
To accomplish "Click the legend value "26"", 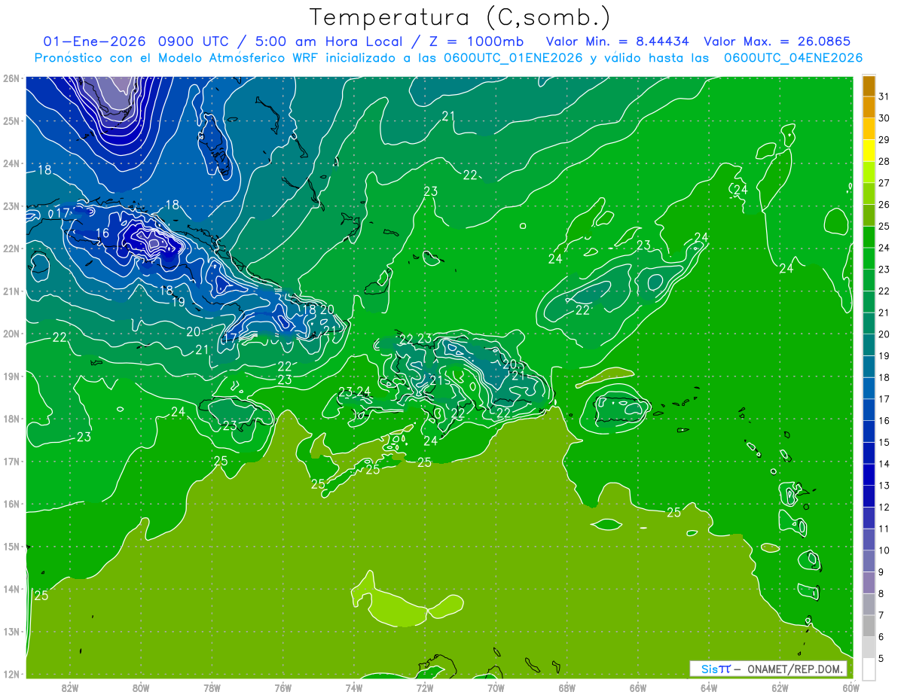I will click(884, 205).
